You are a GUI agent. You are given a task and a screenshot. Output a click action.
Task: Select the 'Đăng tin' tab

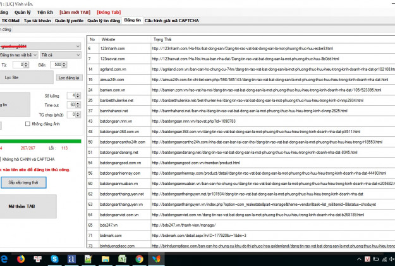click(133, 20)
